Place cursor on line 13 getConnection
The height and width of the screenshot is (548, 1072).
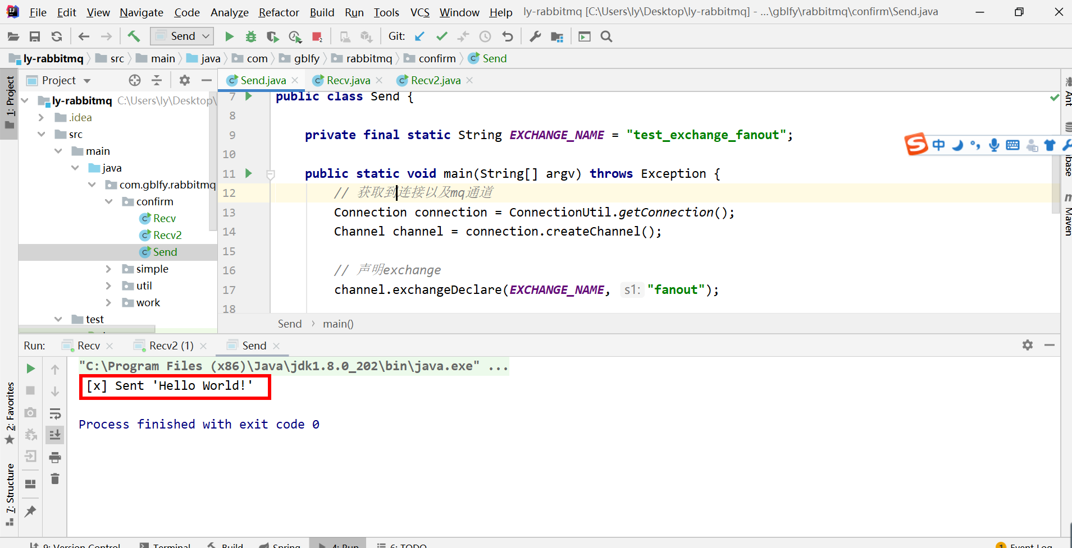tap(665, 213)
